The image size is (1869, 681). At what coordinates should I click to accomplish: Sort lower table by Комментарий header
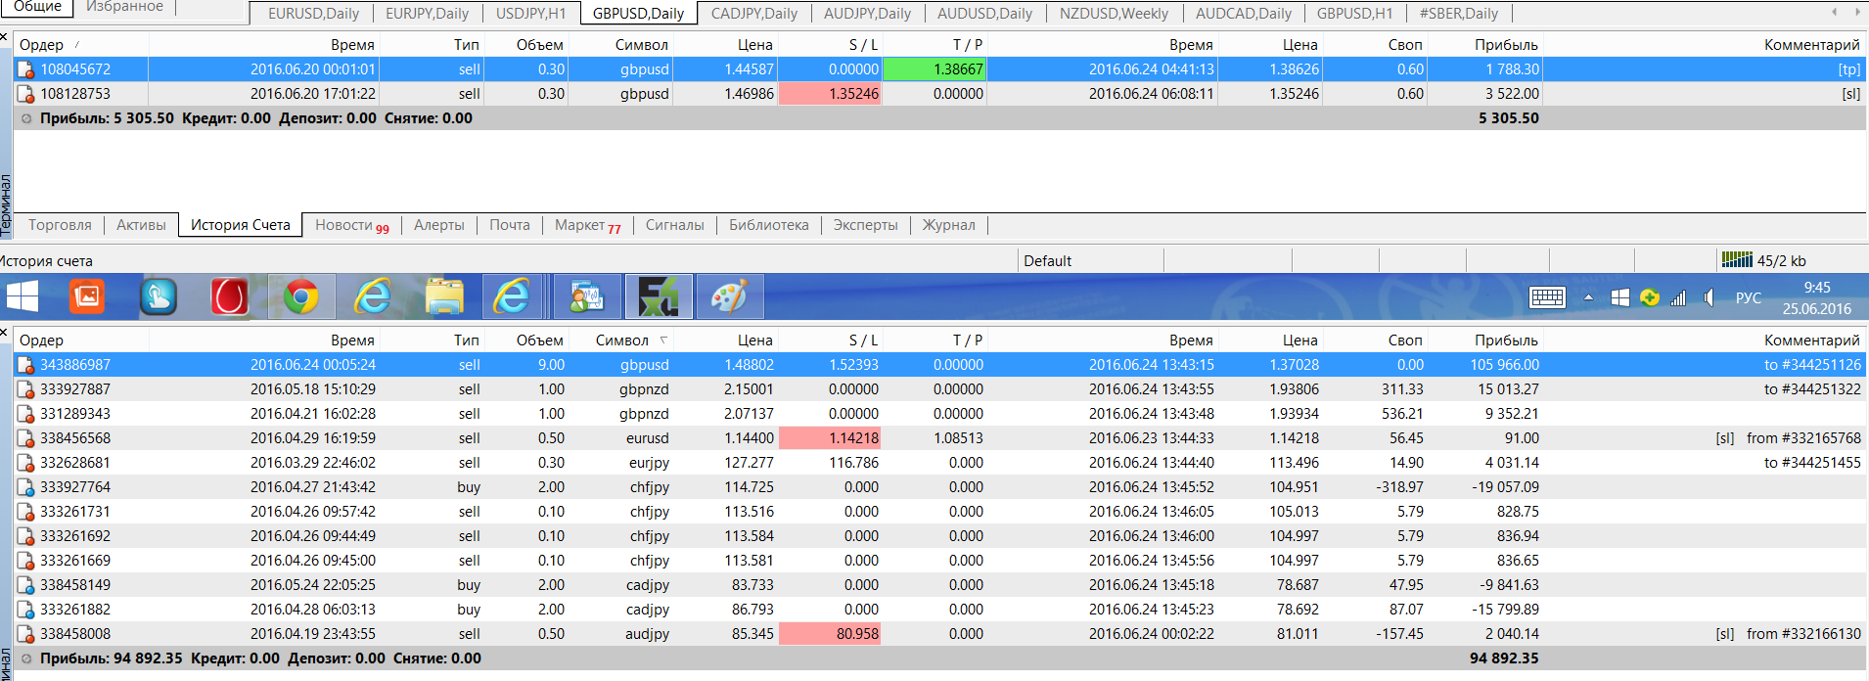tap(1705, 340)
